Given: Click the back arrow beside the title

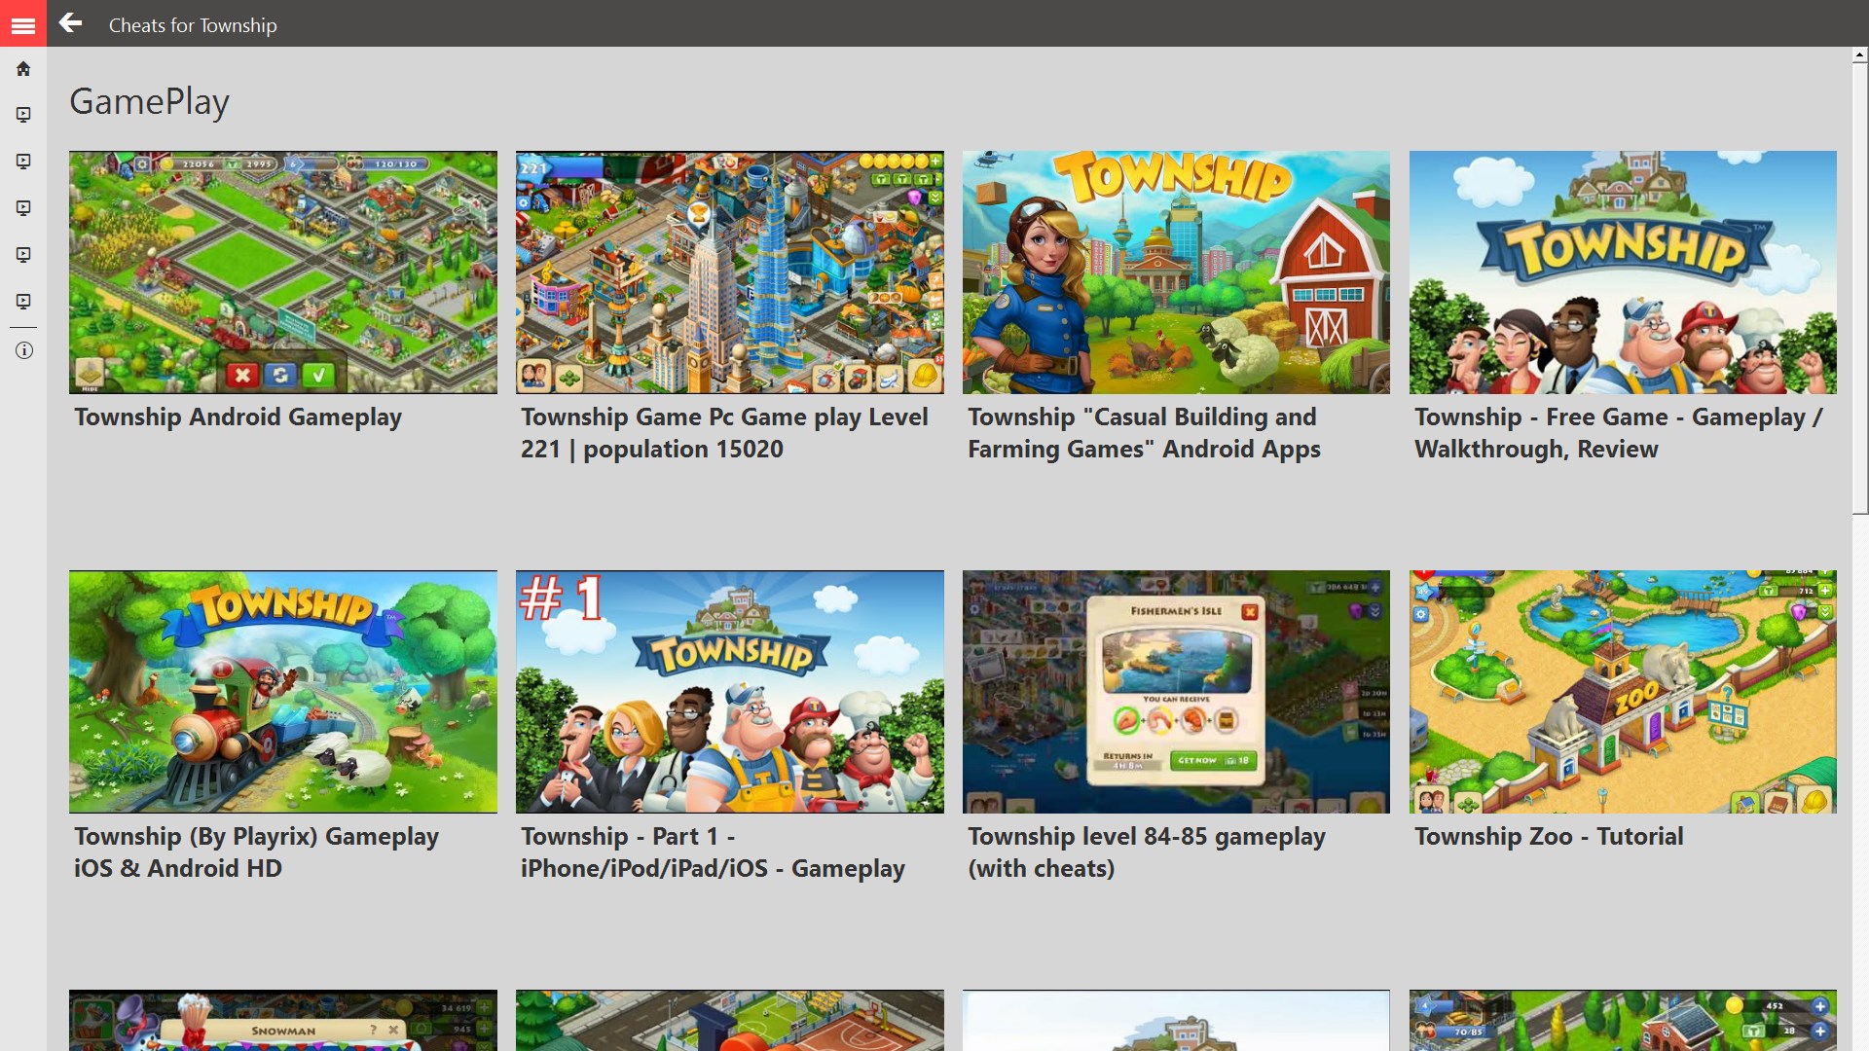Looking at the screenshot, I should [70, 24].
